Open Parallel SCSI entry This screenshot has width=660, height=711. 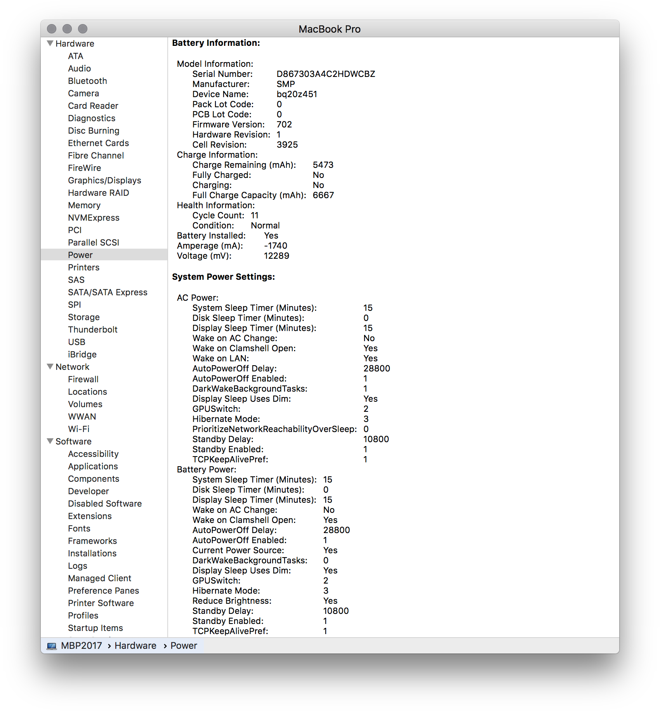(x=94, y=242)
